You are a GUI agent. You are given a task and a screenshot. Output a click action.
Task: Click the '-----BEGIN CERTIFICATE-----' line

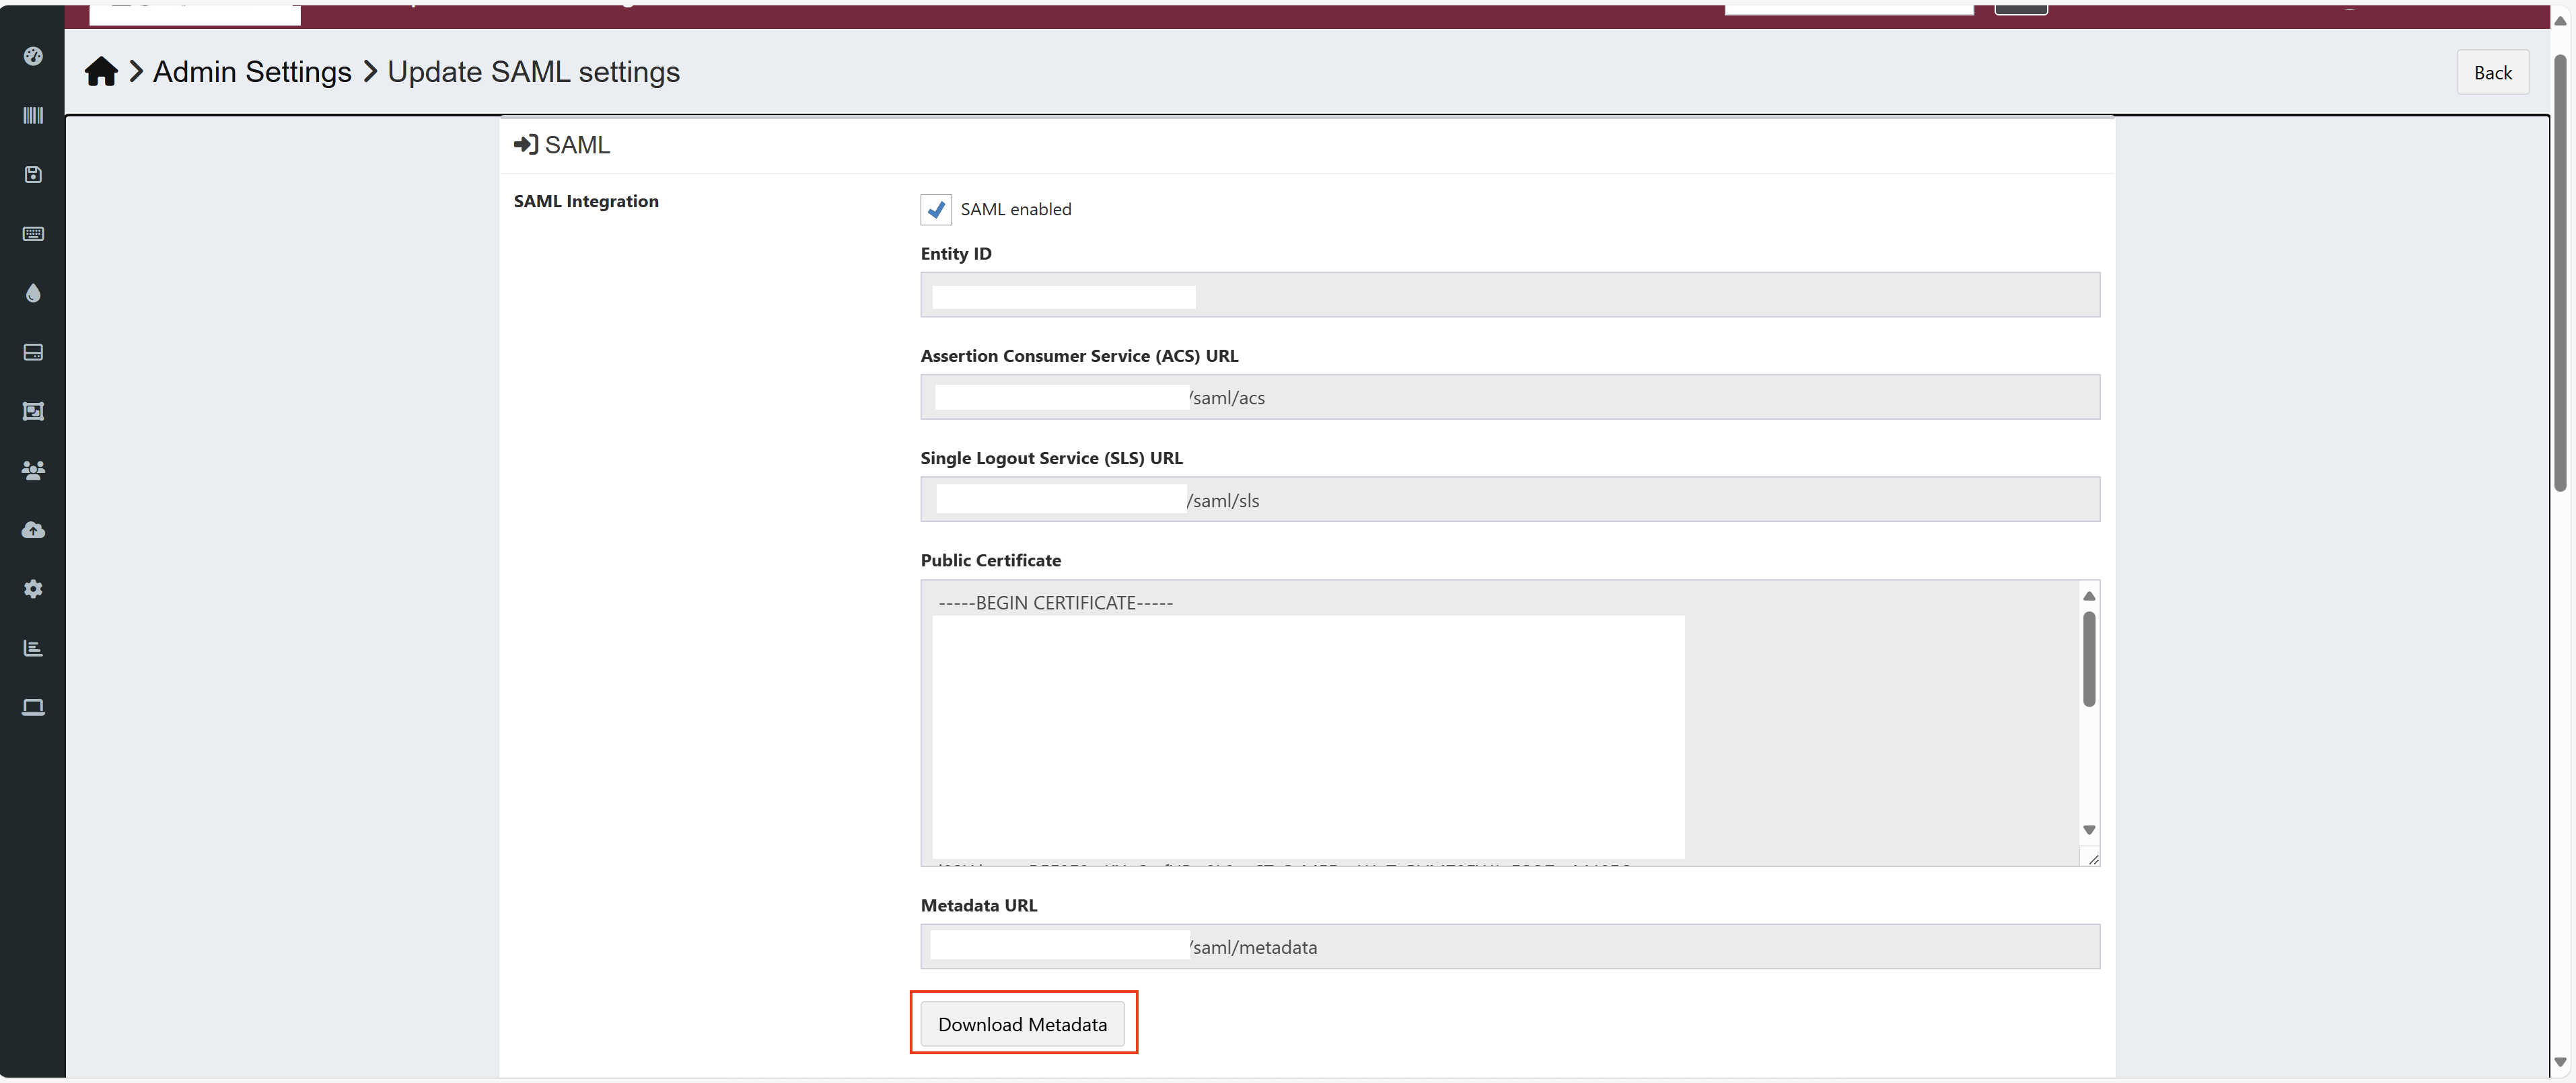(1055, 603)
